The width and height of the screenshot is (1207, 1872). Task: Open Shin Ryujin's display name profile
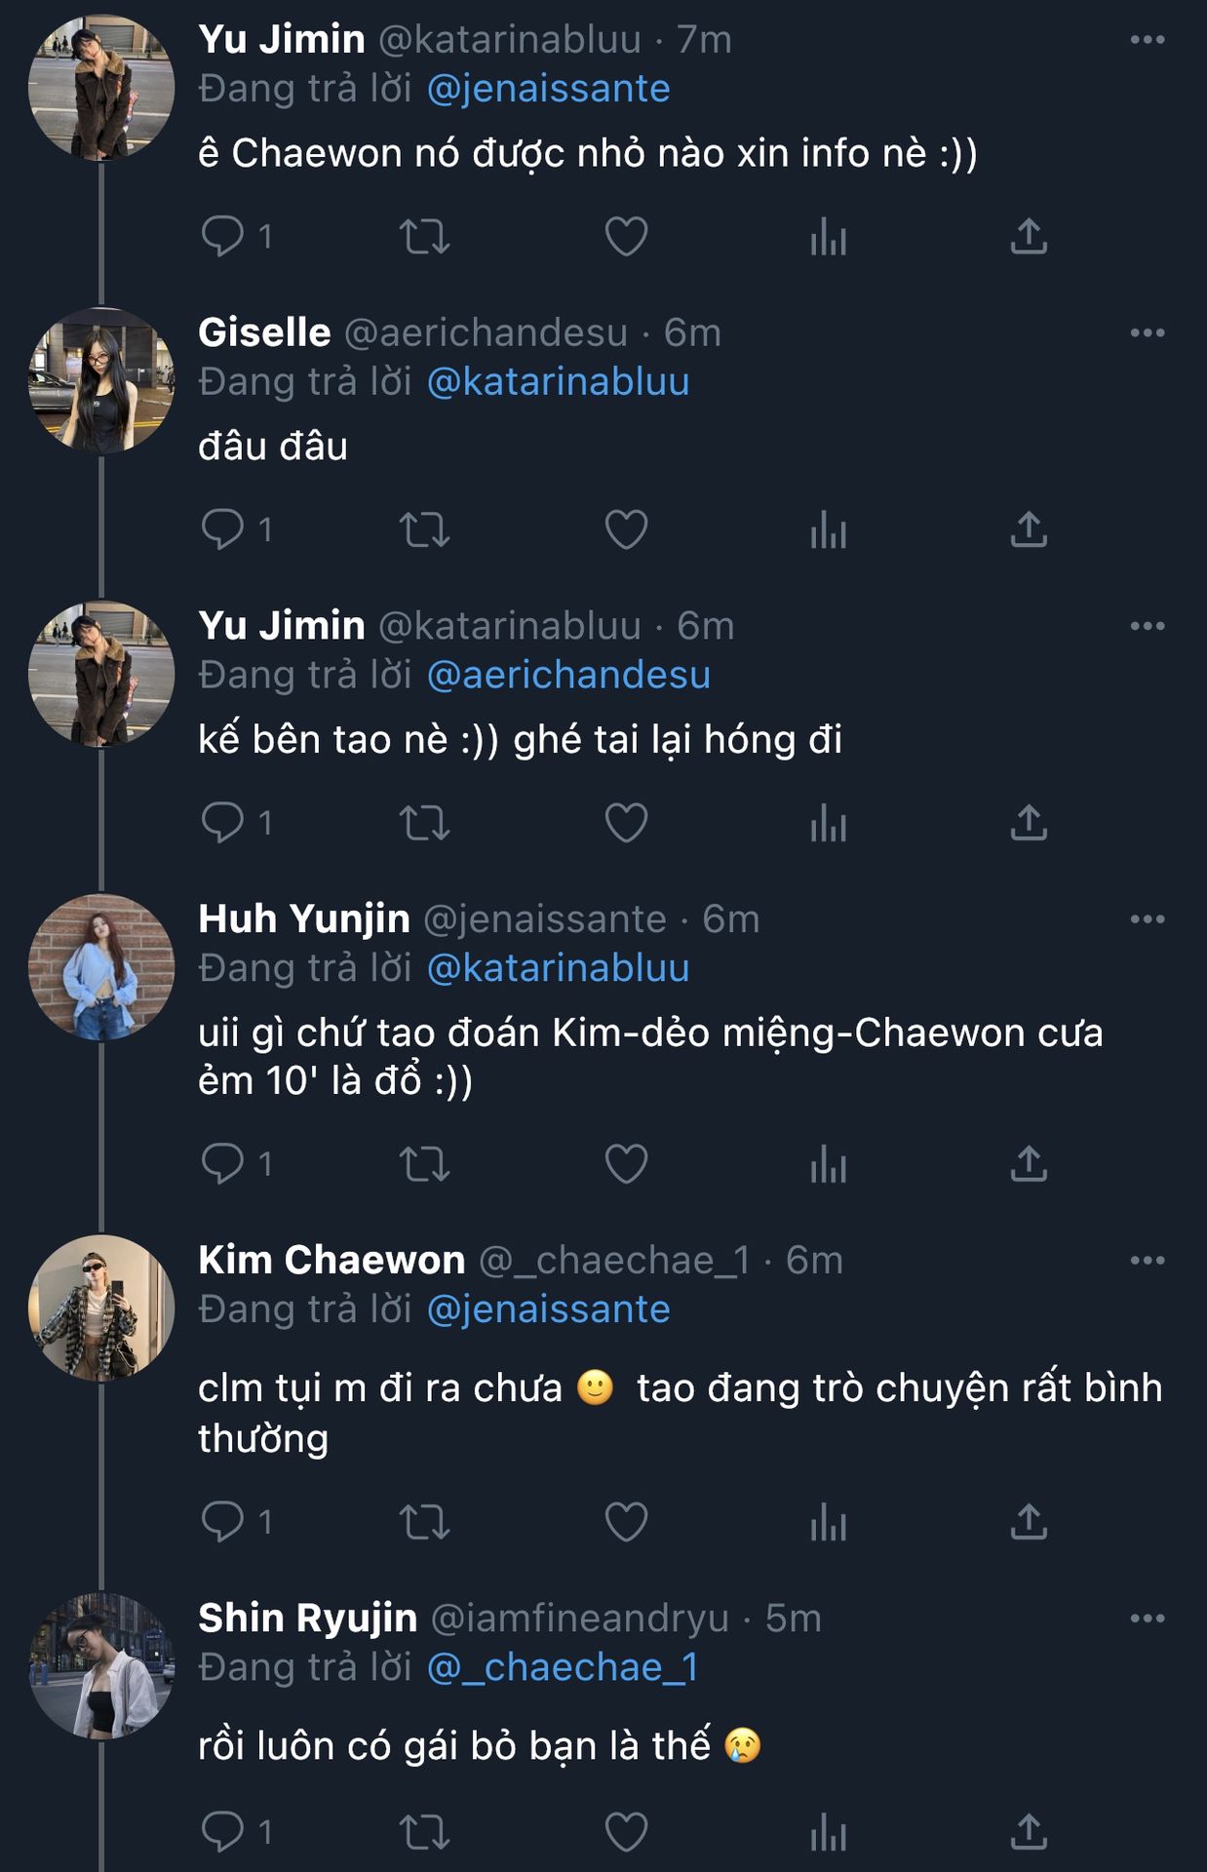(307, 1618)
